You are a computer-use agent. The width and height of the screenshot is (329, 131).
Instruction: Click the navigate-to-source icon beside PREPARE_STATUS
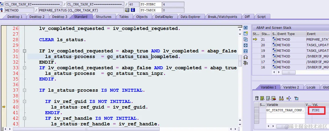127,10
